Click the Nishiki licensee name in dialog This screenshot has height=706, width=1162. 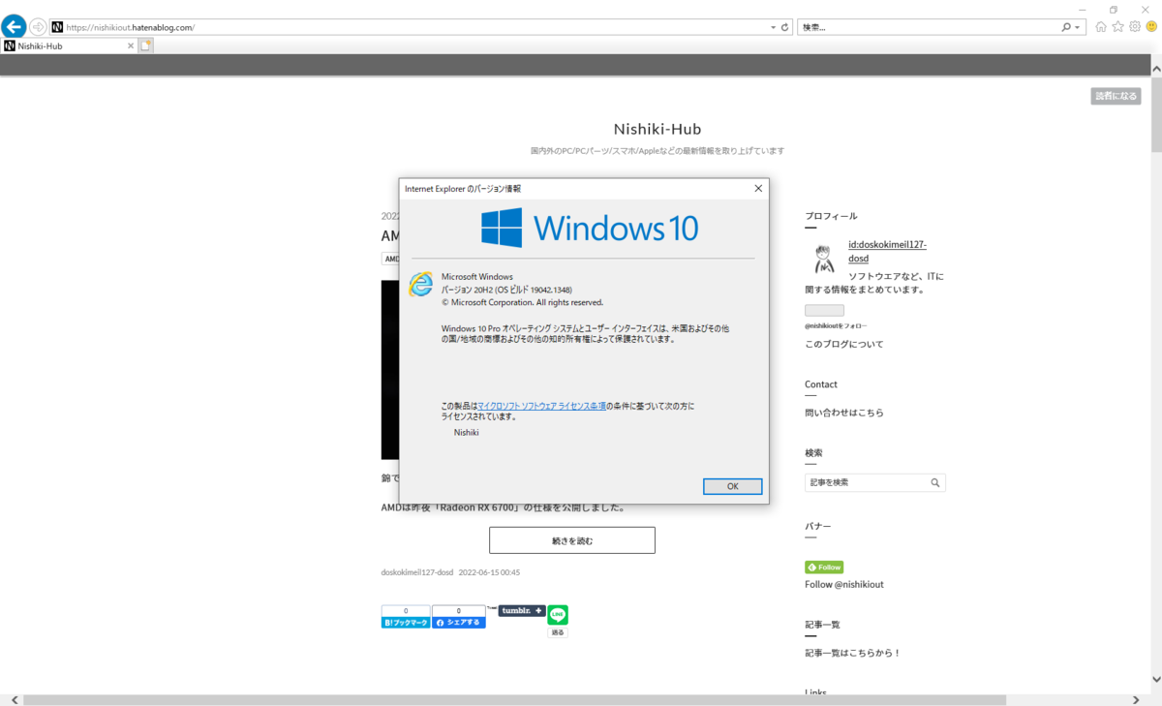[467, 432]
